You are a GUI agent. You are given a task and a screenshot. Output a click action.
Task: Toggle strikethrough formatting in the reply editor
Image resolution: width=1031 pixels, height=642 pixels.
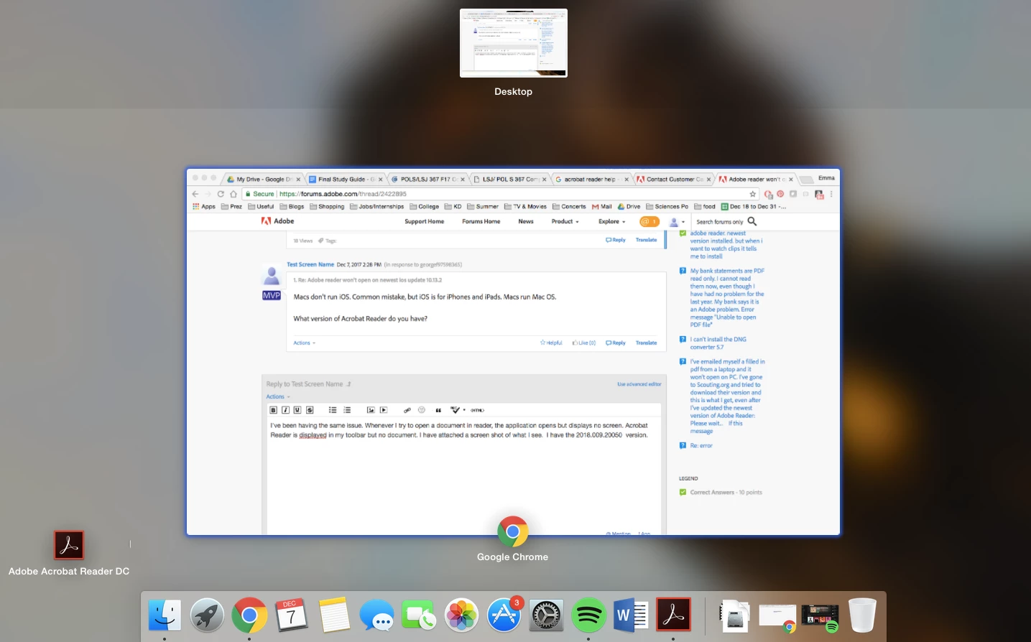[x=310, y=410]
